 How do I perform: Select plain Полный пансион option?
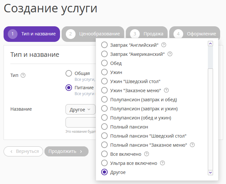tap(104, 127)
